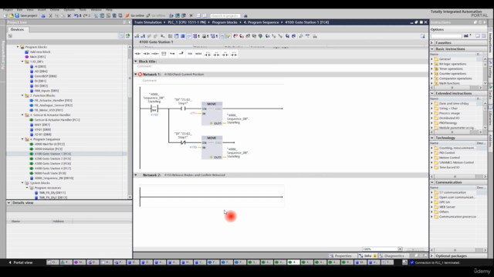Select Main [OB1] in project tree

[x=37, y=57]
